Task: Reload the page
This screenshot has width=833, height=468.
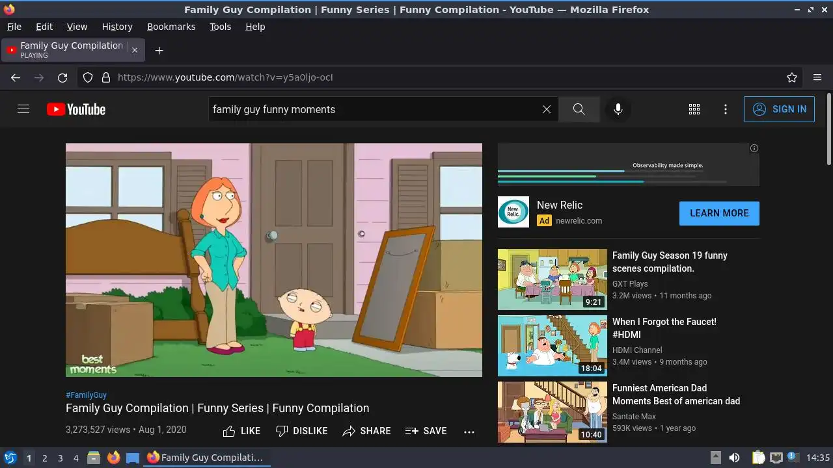Action: (x=62, y=77)
